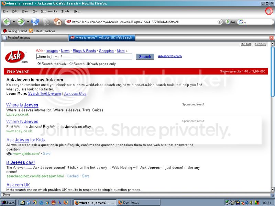Close the current tab with red X
This screenshot has width=275, height=206.
[x=271, y=38]
